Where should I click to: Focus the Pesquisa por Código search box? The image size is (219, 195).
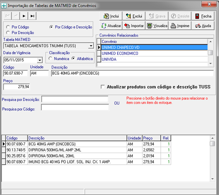75,107
